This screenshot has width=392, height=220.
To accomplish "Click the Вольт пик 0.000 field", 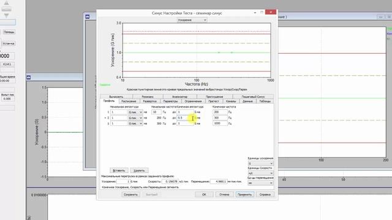I will pos(7,99).
